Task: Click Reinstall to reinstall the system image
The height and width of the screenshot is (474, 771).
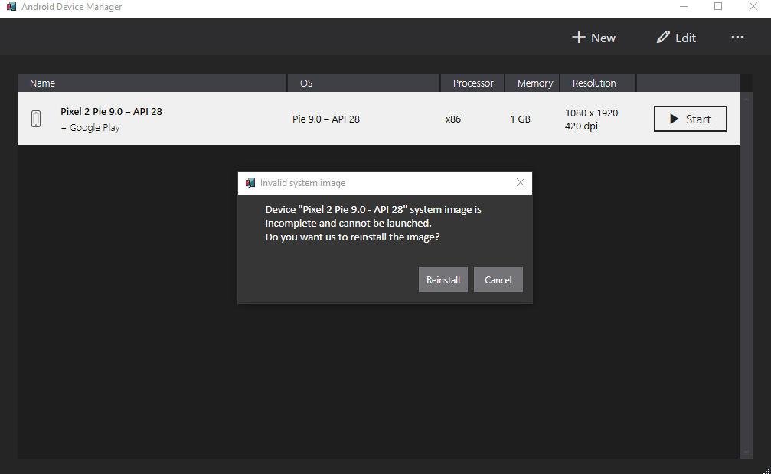Action: click(443, 279)
